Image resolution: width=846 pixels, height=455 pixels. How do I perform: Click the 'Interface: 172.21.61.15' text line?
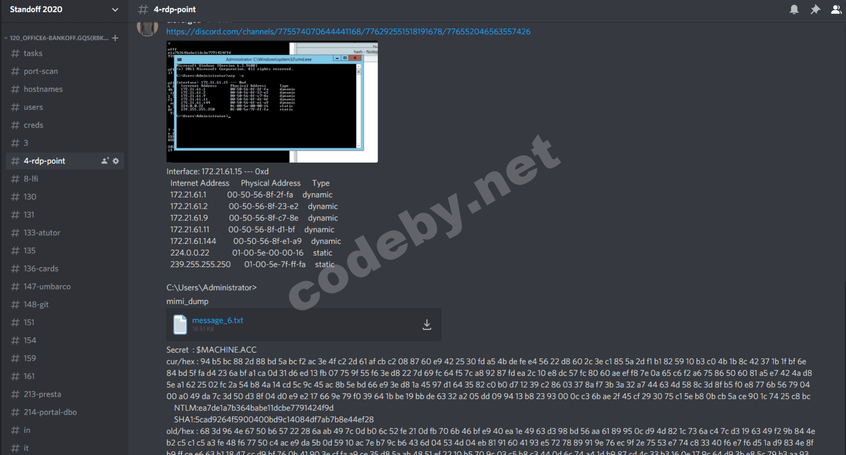tap(217, 172)
